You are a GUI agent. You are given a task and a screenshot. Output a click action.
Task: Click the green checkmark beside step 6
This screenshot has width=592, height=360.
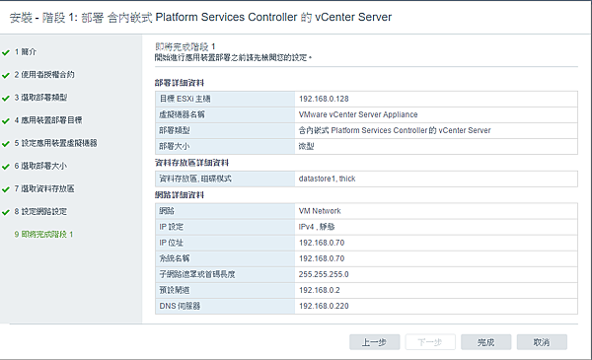[6, 167]
